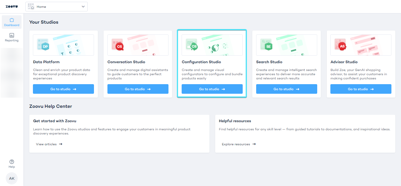Go to studio for Data Platform
The width and height of the screenshot is (401, 186).
[63, 89]
